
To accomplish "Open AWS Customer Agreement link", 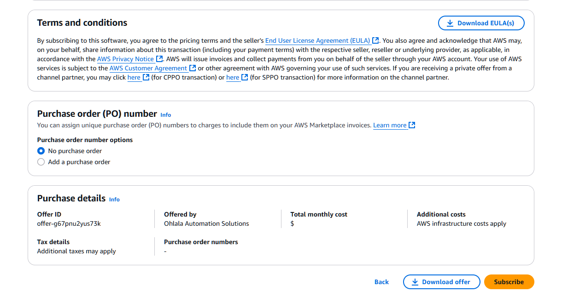I will coord(148,69).
